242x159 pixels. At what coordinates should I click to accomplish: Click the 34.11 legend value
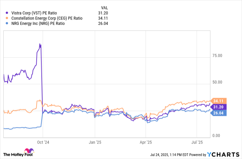tap(103, 18)
